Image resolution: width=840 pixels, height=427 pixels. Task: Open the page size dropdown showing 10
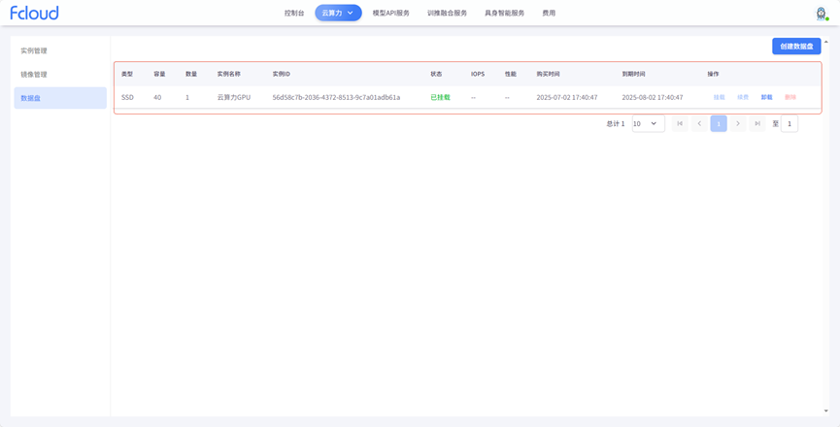[x=648, y=124]
